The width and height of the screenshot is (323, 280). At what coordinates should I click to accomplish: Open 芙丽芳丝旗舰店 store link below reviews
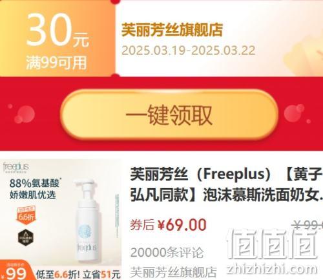click(x=173, y=272)
